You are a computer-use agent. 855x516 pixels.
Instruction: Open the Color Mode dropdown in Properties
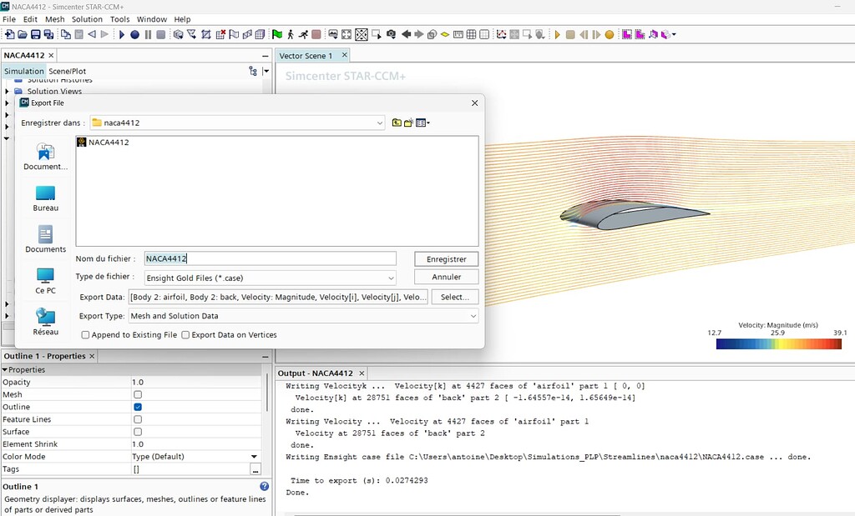pyautogui.click(x=255, y=457)
